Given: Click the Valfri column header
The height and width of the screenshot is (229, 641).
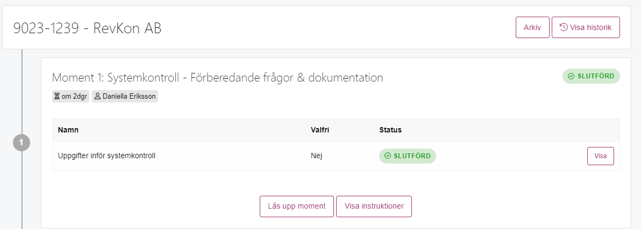Looking at the screenshot, I should [x=320, y=130].
